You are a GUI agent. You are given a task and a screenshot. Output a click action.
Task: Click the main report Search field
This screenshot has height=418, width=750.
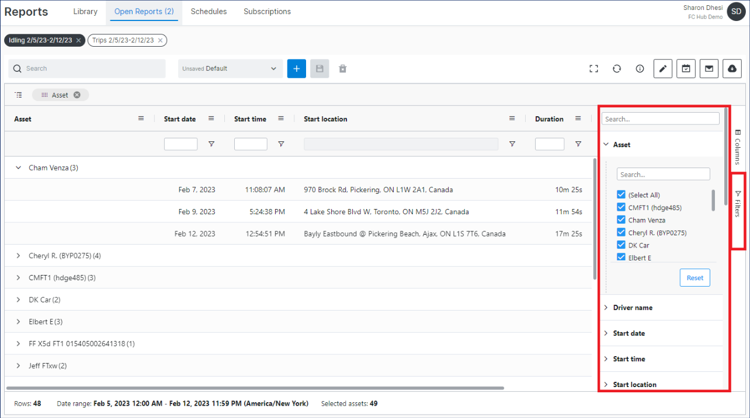(x=87, y=69)
